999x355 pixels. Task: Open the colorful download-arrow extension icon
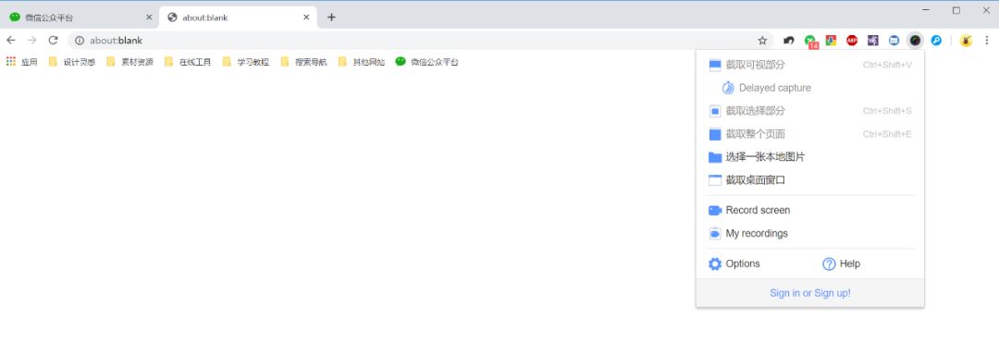(x=831, y=41)
